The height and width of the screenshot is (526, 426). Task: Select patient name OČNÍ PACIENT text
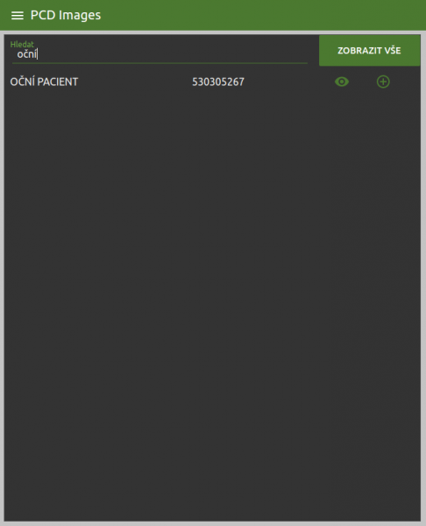pos(44,82)
